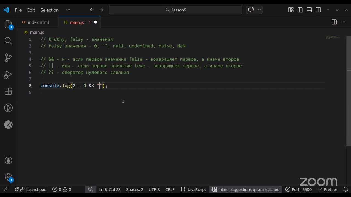This screenshot has width=351, height=197.
Task: Open the Accounts menu icon
Action: 8,160
